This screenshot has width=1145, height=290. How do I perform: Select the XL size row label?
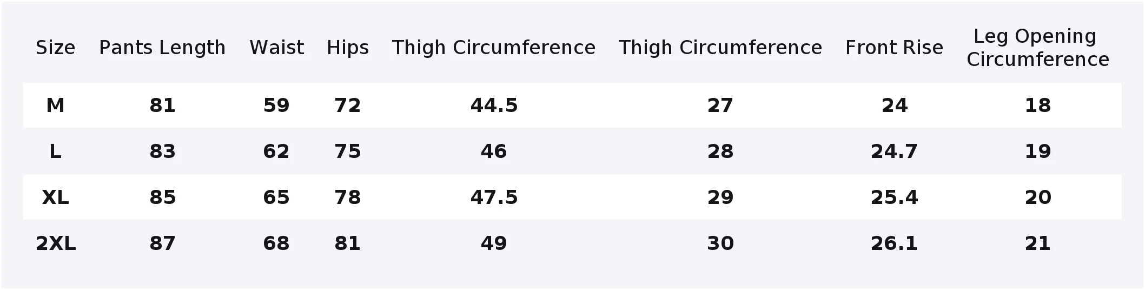(x=55, y=197)
